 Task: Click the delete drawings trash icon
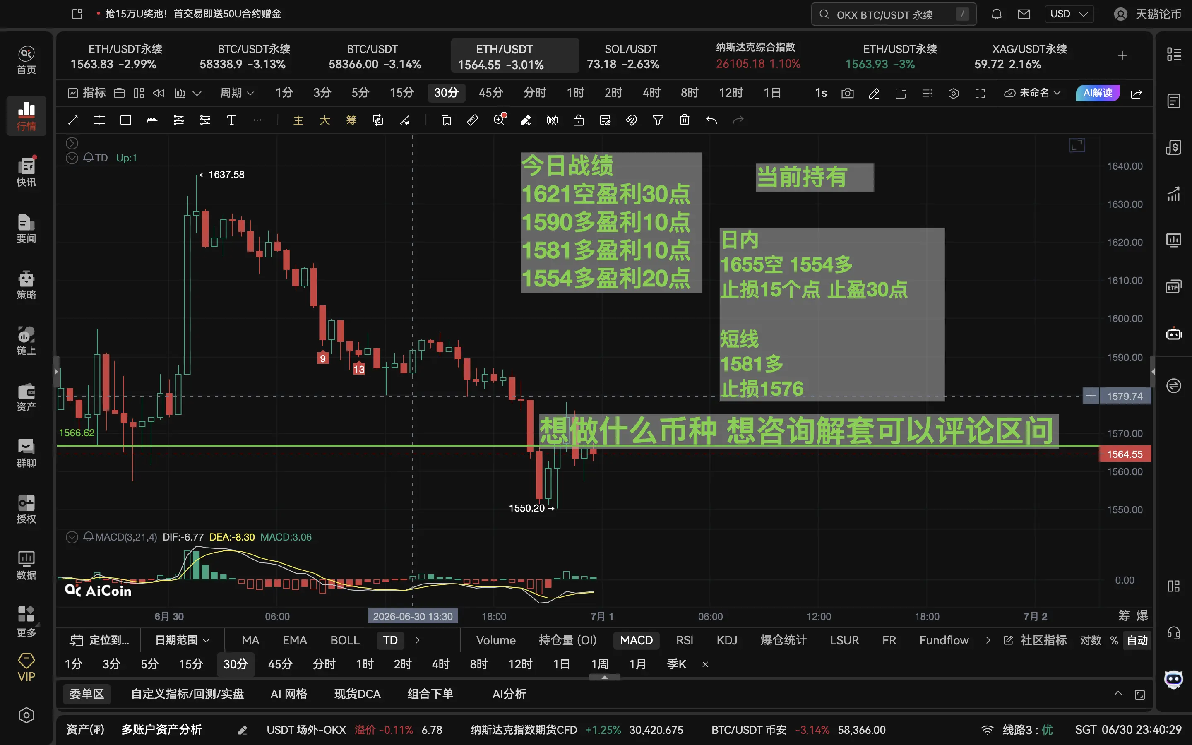tap(684, 120)
